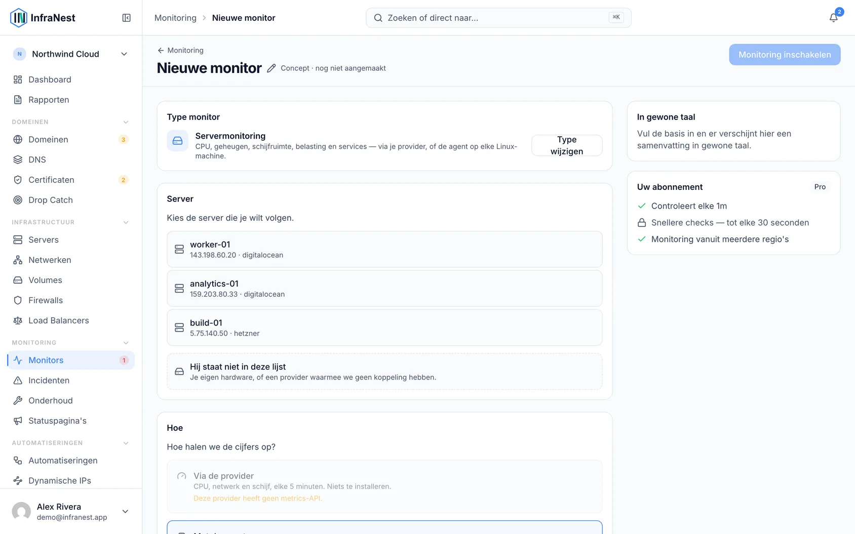Click the Incidenten warning triangle icon
The image size is (855, 534).
pyautogui.click(x=18, y=380)
